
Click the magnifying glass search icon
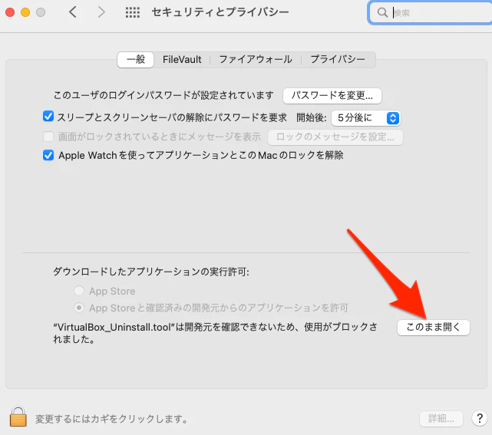pos(382,12)
